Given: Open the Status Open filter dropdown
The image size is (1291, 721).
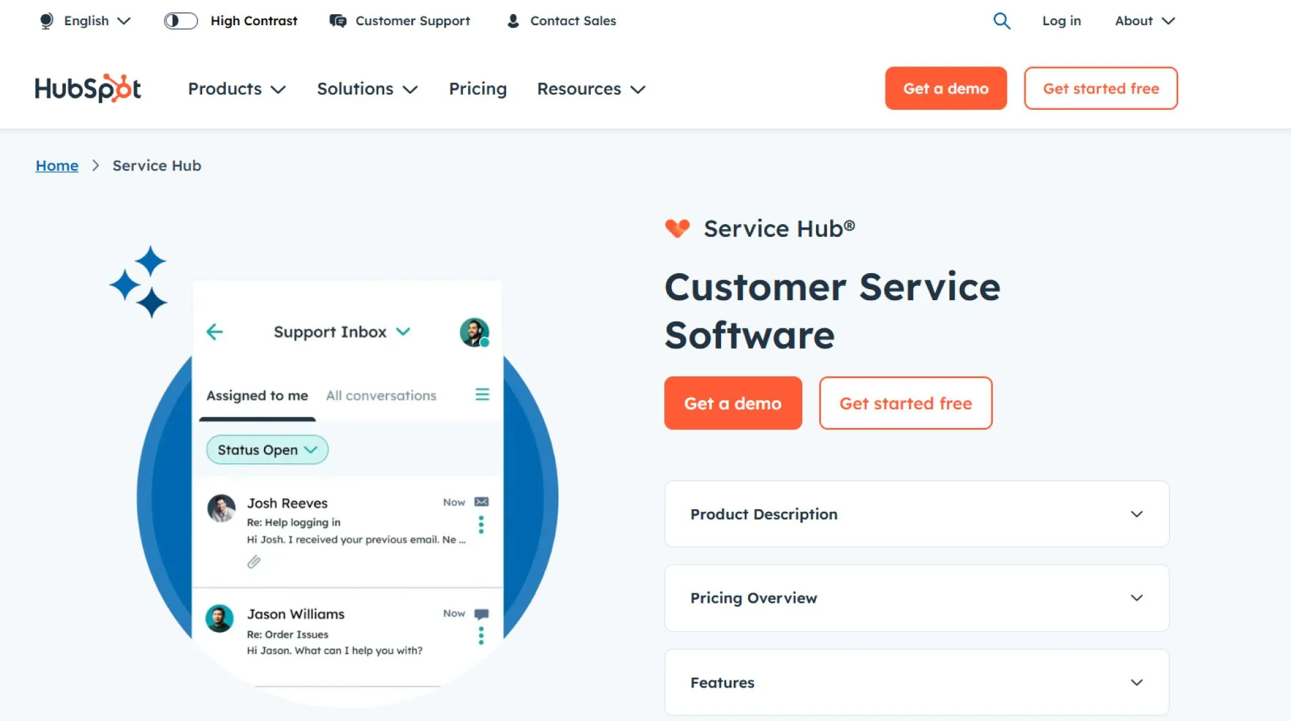Looking at the screenshot, I should tap(267, 450).
